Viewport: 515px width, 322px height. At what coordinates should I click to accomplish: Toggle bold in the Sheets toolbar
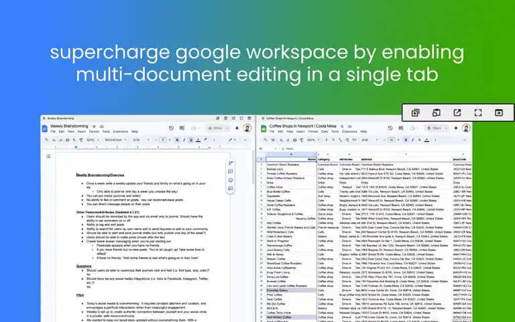[406, 140]
